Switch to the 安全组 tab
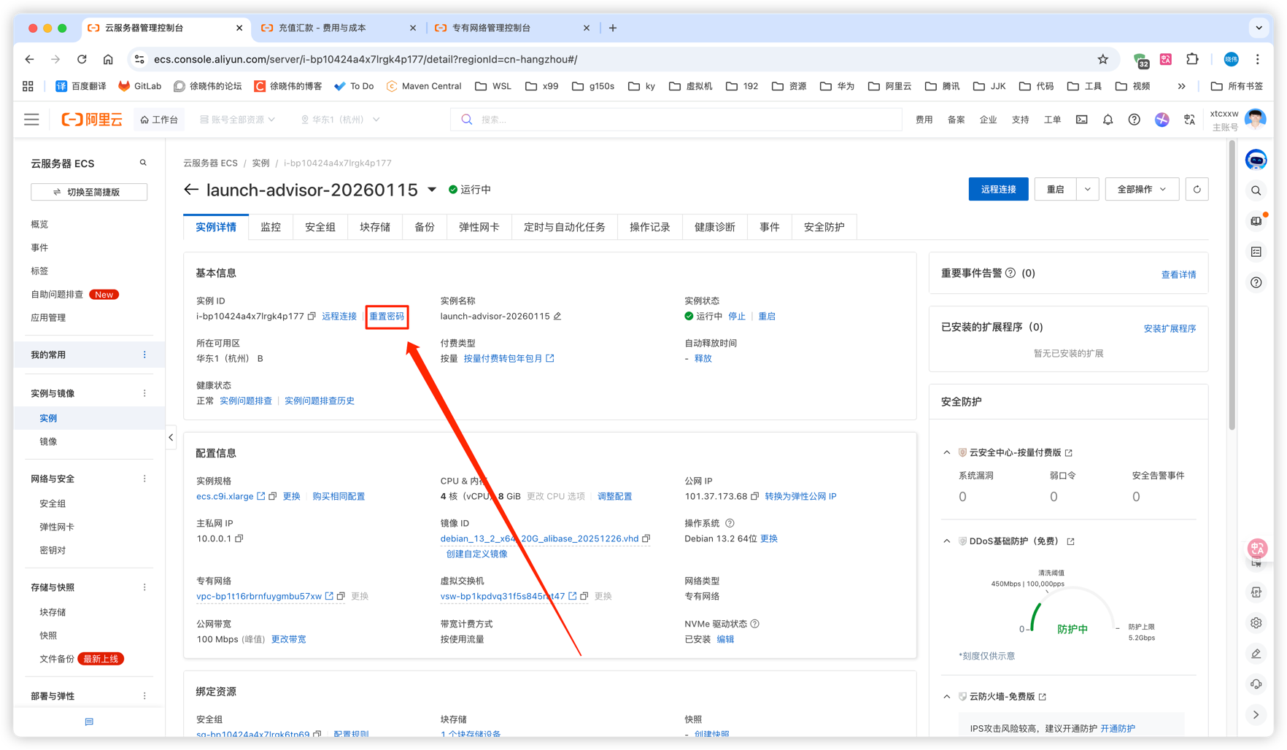The image size is (1287, 750). (x=320, y=227)
